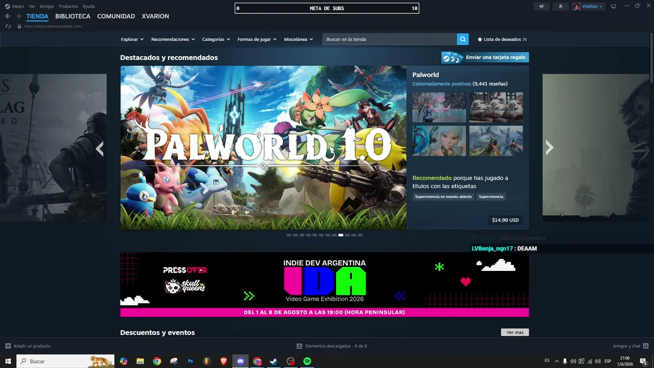Expand the Explorar dropdown
This screenshot has height=368, width=654.
(x=132, y=39)
